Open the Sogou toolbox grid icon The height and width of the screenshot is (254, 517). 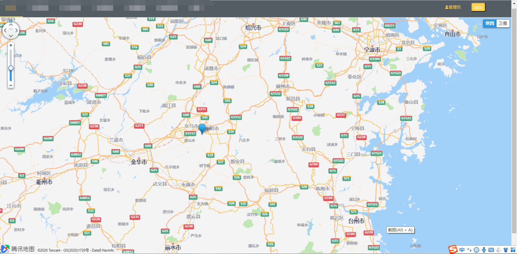[513, 250]
